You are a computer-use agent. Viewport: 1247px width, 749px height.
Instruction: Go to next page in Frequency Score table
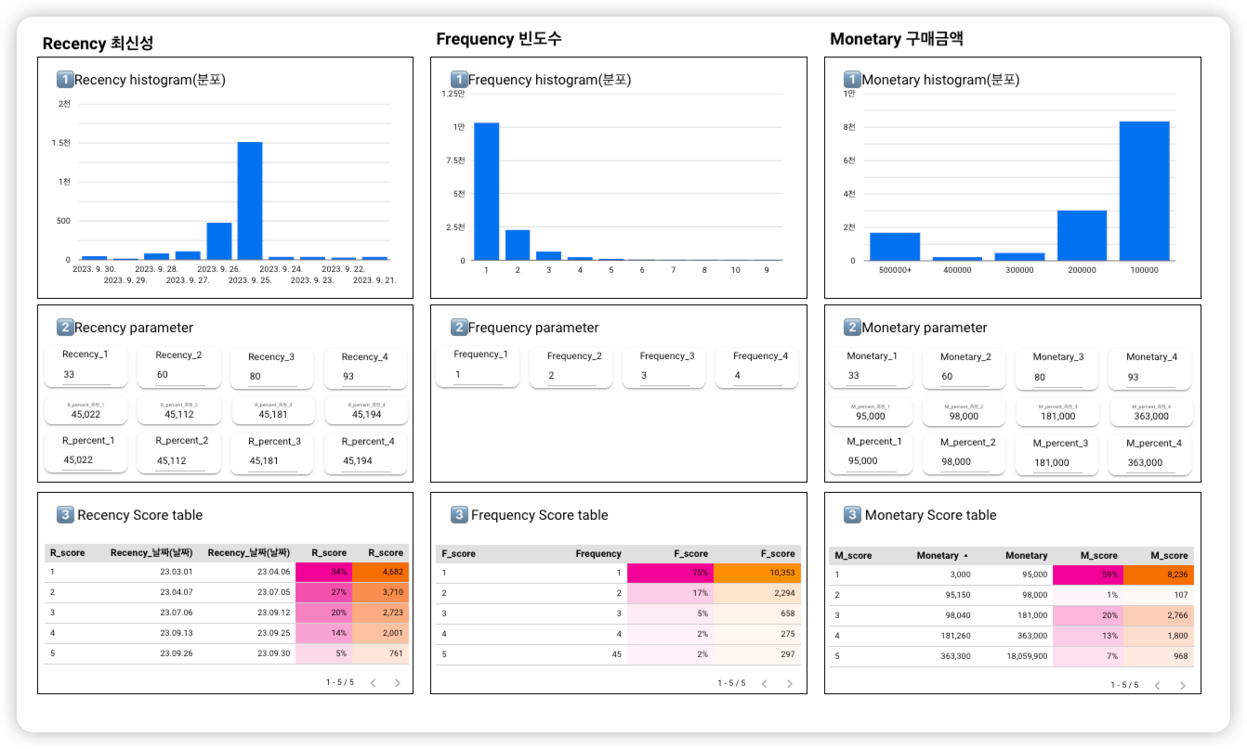tap(790, 684)
